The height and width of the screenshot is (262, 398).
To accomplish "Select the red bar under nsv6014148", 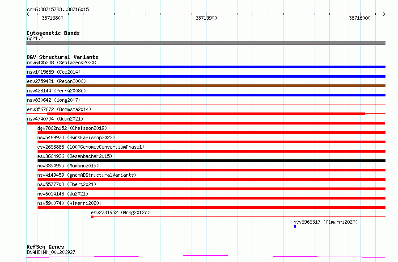I will pyautogui.click(x=212, y=198).
